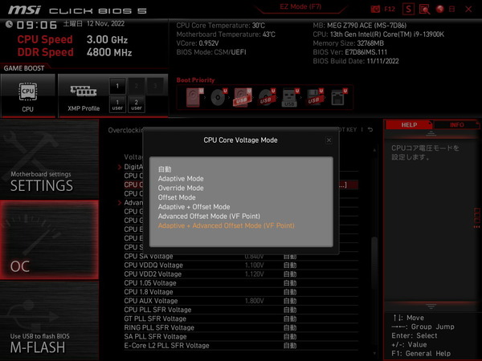Viewport: 482px width, 361px height.
Task: Click the scroll-down arrow of settings list
Action: (374, 353)
